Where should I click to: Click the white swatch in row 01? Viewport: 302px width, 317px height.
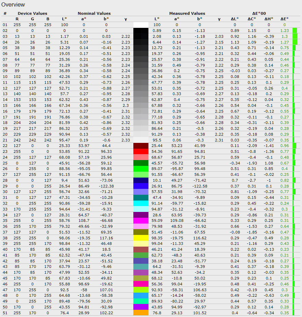141,25
